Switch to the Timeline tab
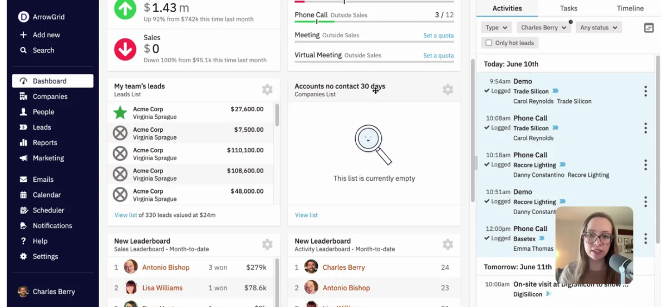The width and height of the screenshot is (668, 307). pos(630,8)
